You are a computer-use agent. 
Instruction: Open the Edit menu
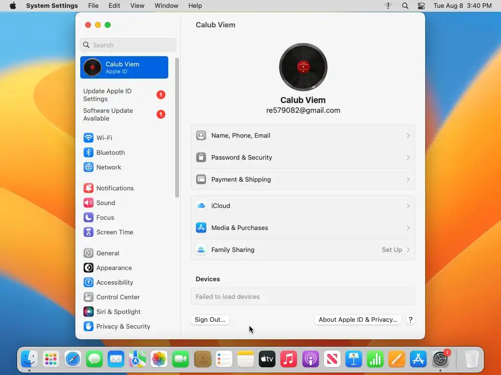tap(114, 6)
